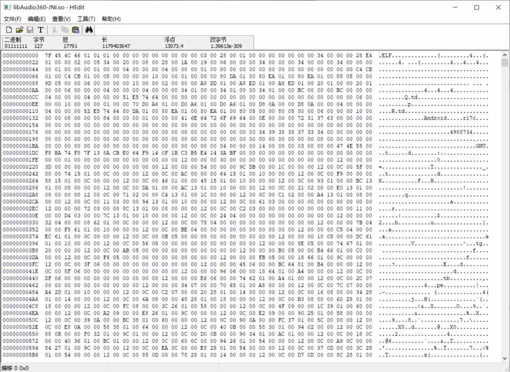Image resolution: width=510 pixels, height=372 pixels.
Task: Click the first hex byte 7F
Action: [48, 55]
